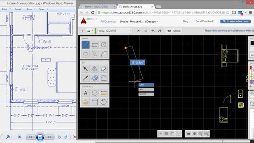Edit the 13'-5 3/4" length input
This screenshot has width=254, height=143.
click(138, 63)
